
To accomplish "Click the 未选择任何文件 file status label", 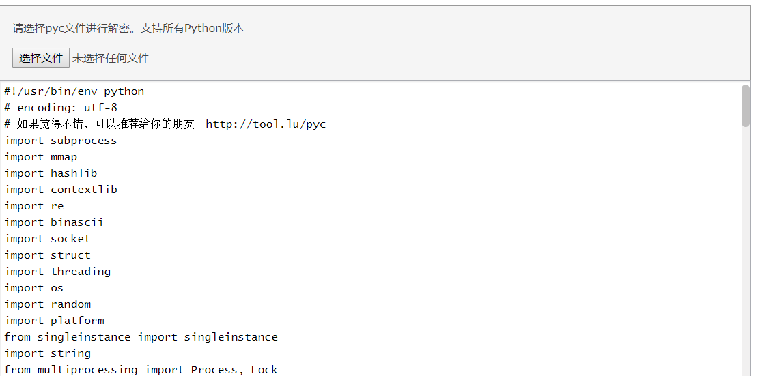I will pyautogui.click(x=111, y=59).
